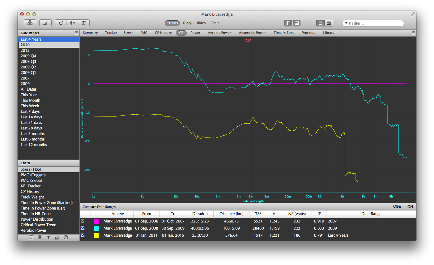Click the bookmark icon in sidebar footer

[x=40, y=237]
